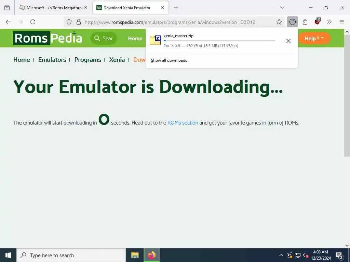Screen dimensions: 350x262
Task: Expand the Help ? dropdown button
Action: (314, 38)
